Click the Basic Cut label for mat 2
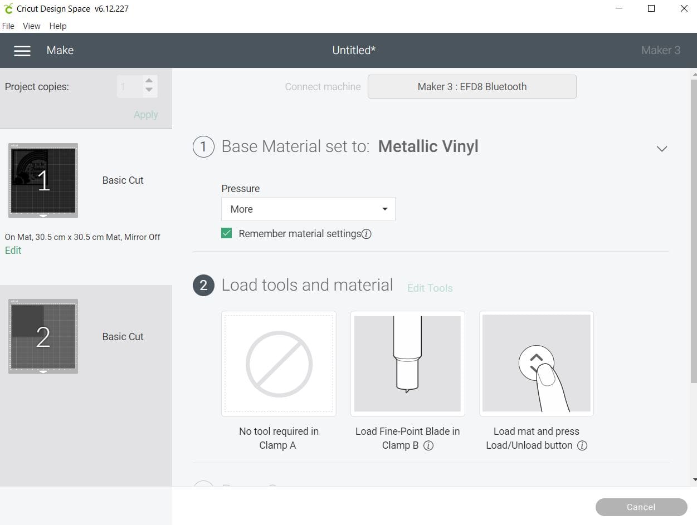 click(x=123, y=337)
